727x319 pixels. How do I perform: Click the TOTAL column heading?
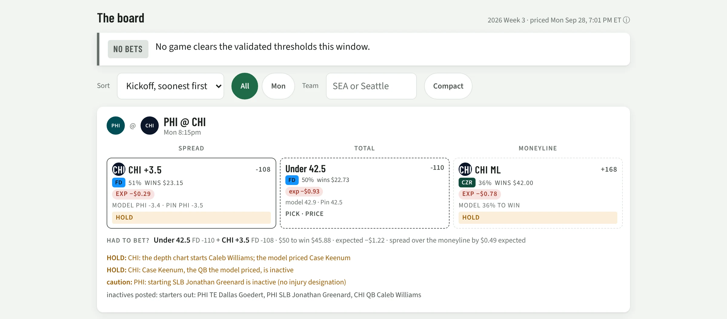[x=365, y=148]
